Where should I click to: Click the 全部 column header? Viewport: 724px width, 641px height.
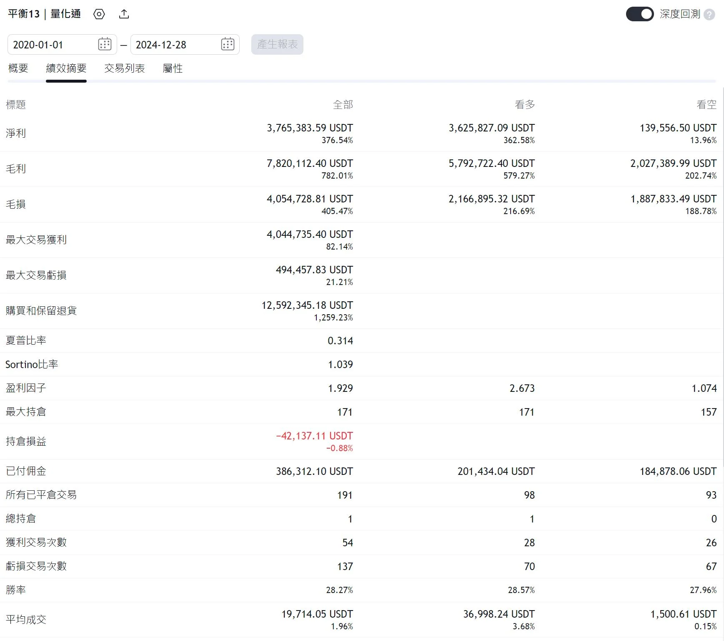click(343, 105)
